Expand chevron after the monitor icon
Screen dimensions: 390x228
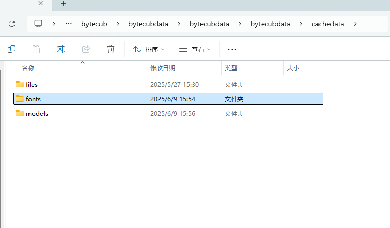(54, 24)
